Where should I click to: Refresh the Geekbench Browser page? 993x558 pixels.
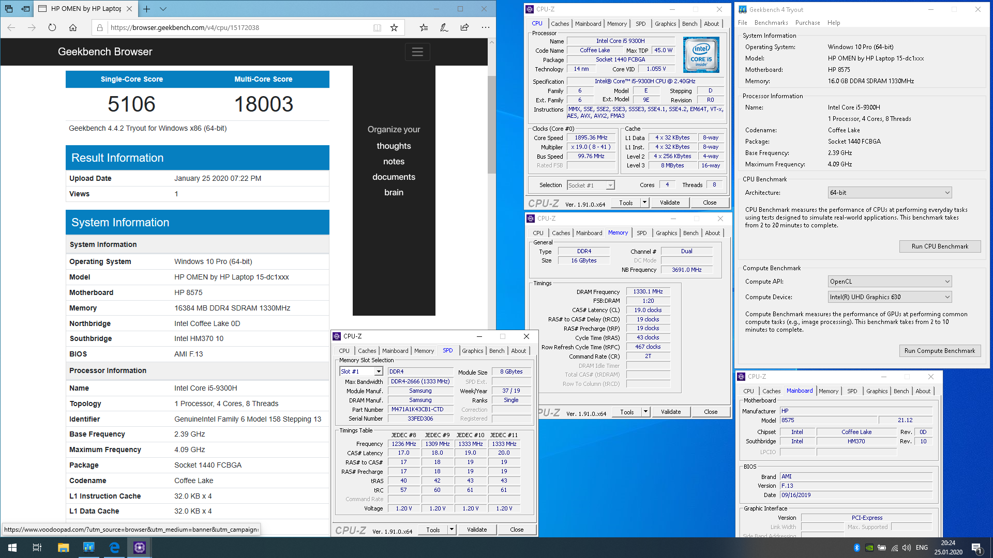(52, 27)
